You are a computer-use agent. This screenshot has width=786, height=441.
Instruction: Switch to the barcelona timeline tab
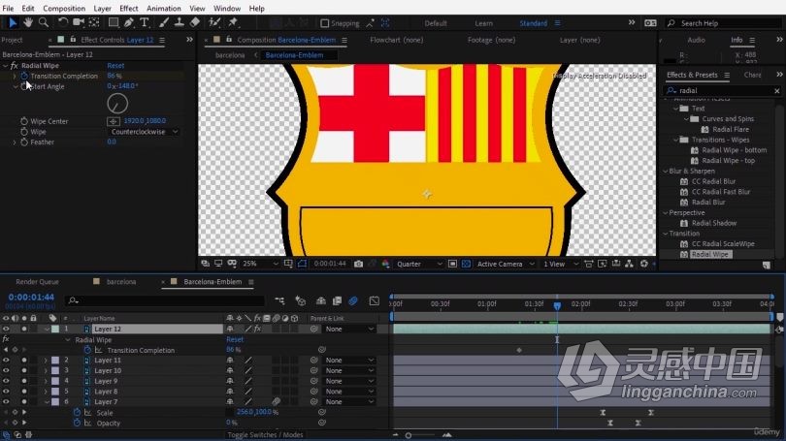120,282
